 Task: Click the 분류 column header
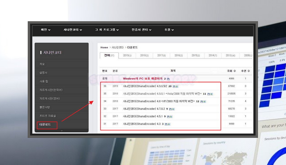[x=115, y=71]
